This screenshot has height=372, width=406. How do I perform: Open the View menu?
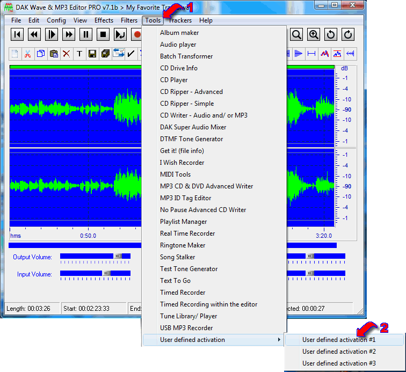click(x=80, y=20)
